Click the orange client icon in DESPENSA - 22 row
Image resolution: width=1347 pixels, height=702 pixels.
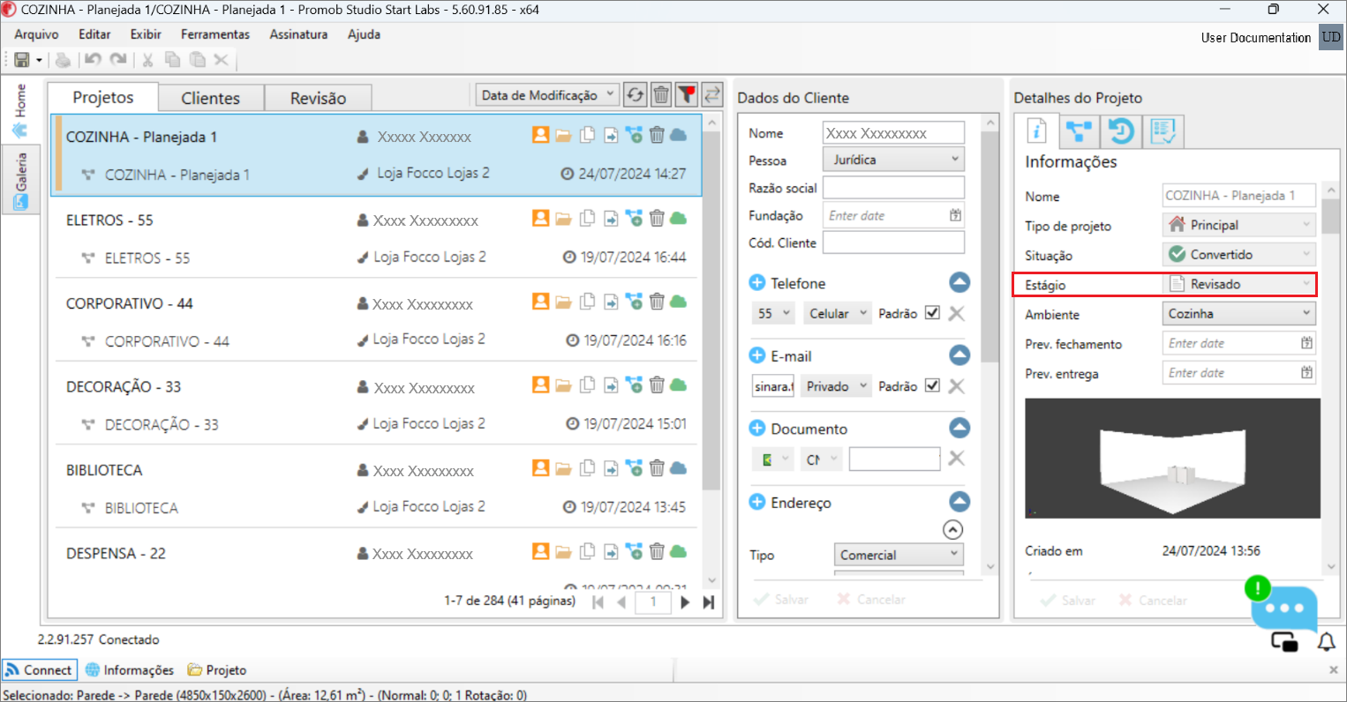(541, 551)
